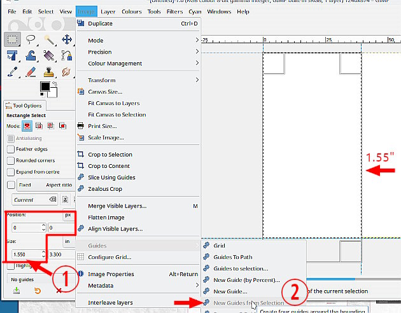Choose Configure Grid... entry
This screenshot has height=313, width=401.
click(x=138, y=257)
